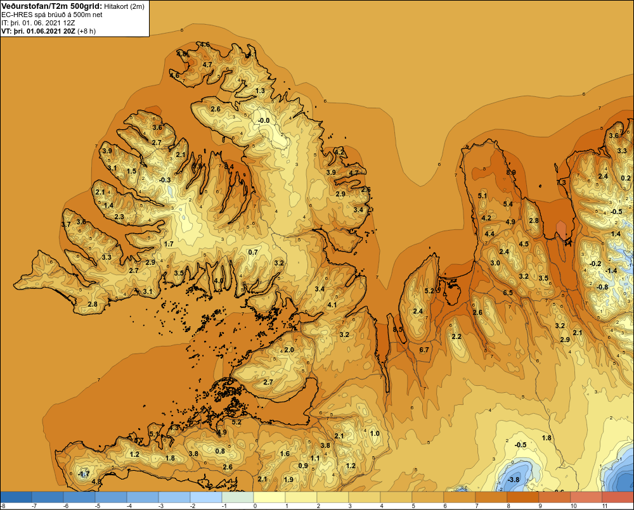This screenshot has width=634, height=510.
Task: Click the "-3.8" temperature value on the map
Action: point(513,480)
